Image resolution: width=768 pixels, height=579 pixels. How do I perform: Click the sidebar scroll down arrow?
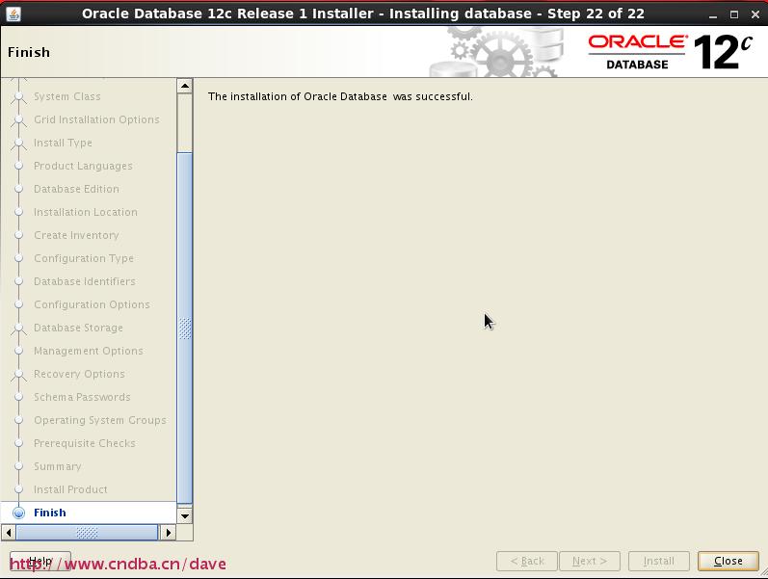click(185, 515)
